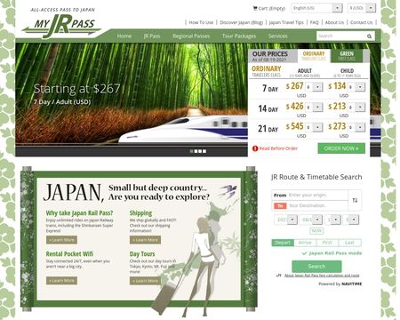Open 14 Day child quantity dropdown

356,108
